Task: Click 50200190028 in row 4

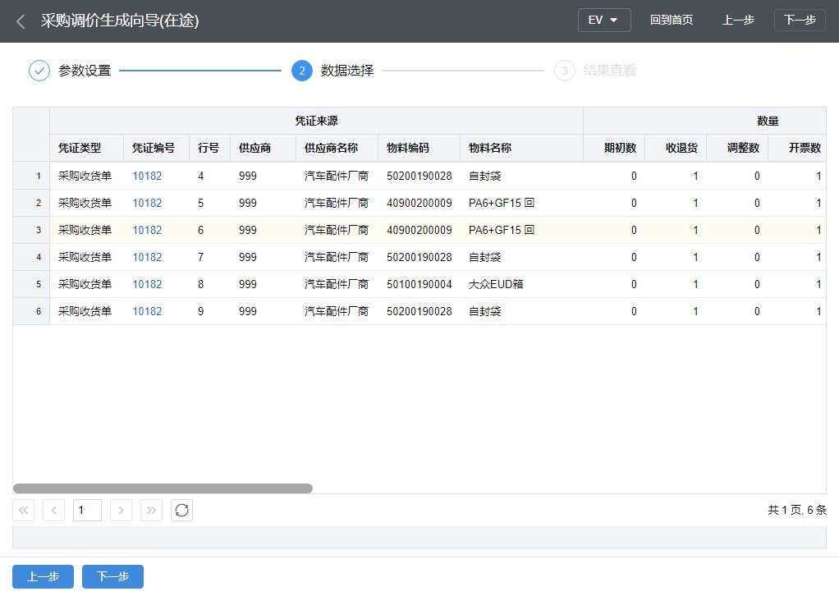Action: [x=419, y=257]
